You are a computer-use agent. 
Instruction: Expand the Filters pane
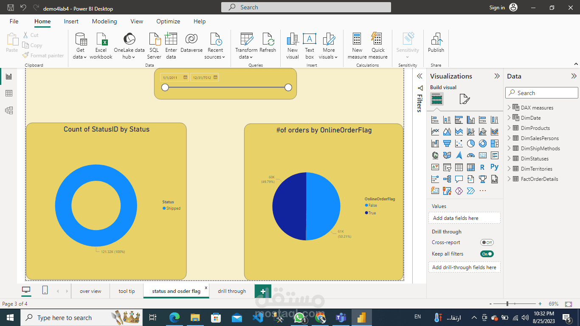click(420, 76)
